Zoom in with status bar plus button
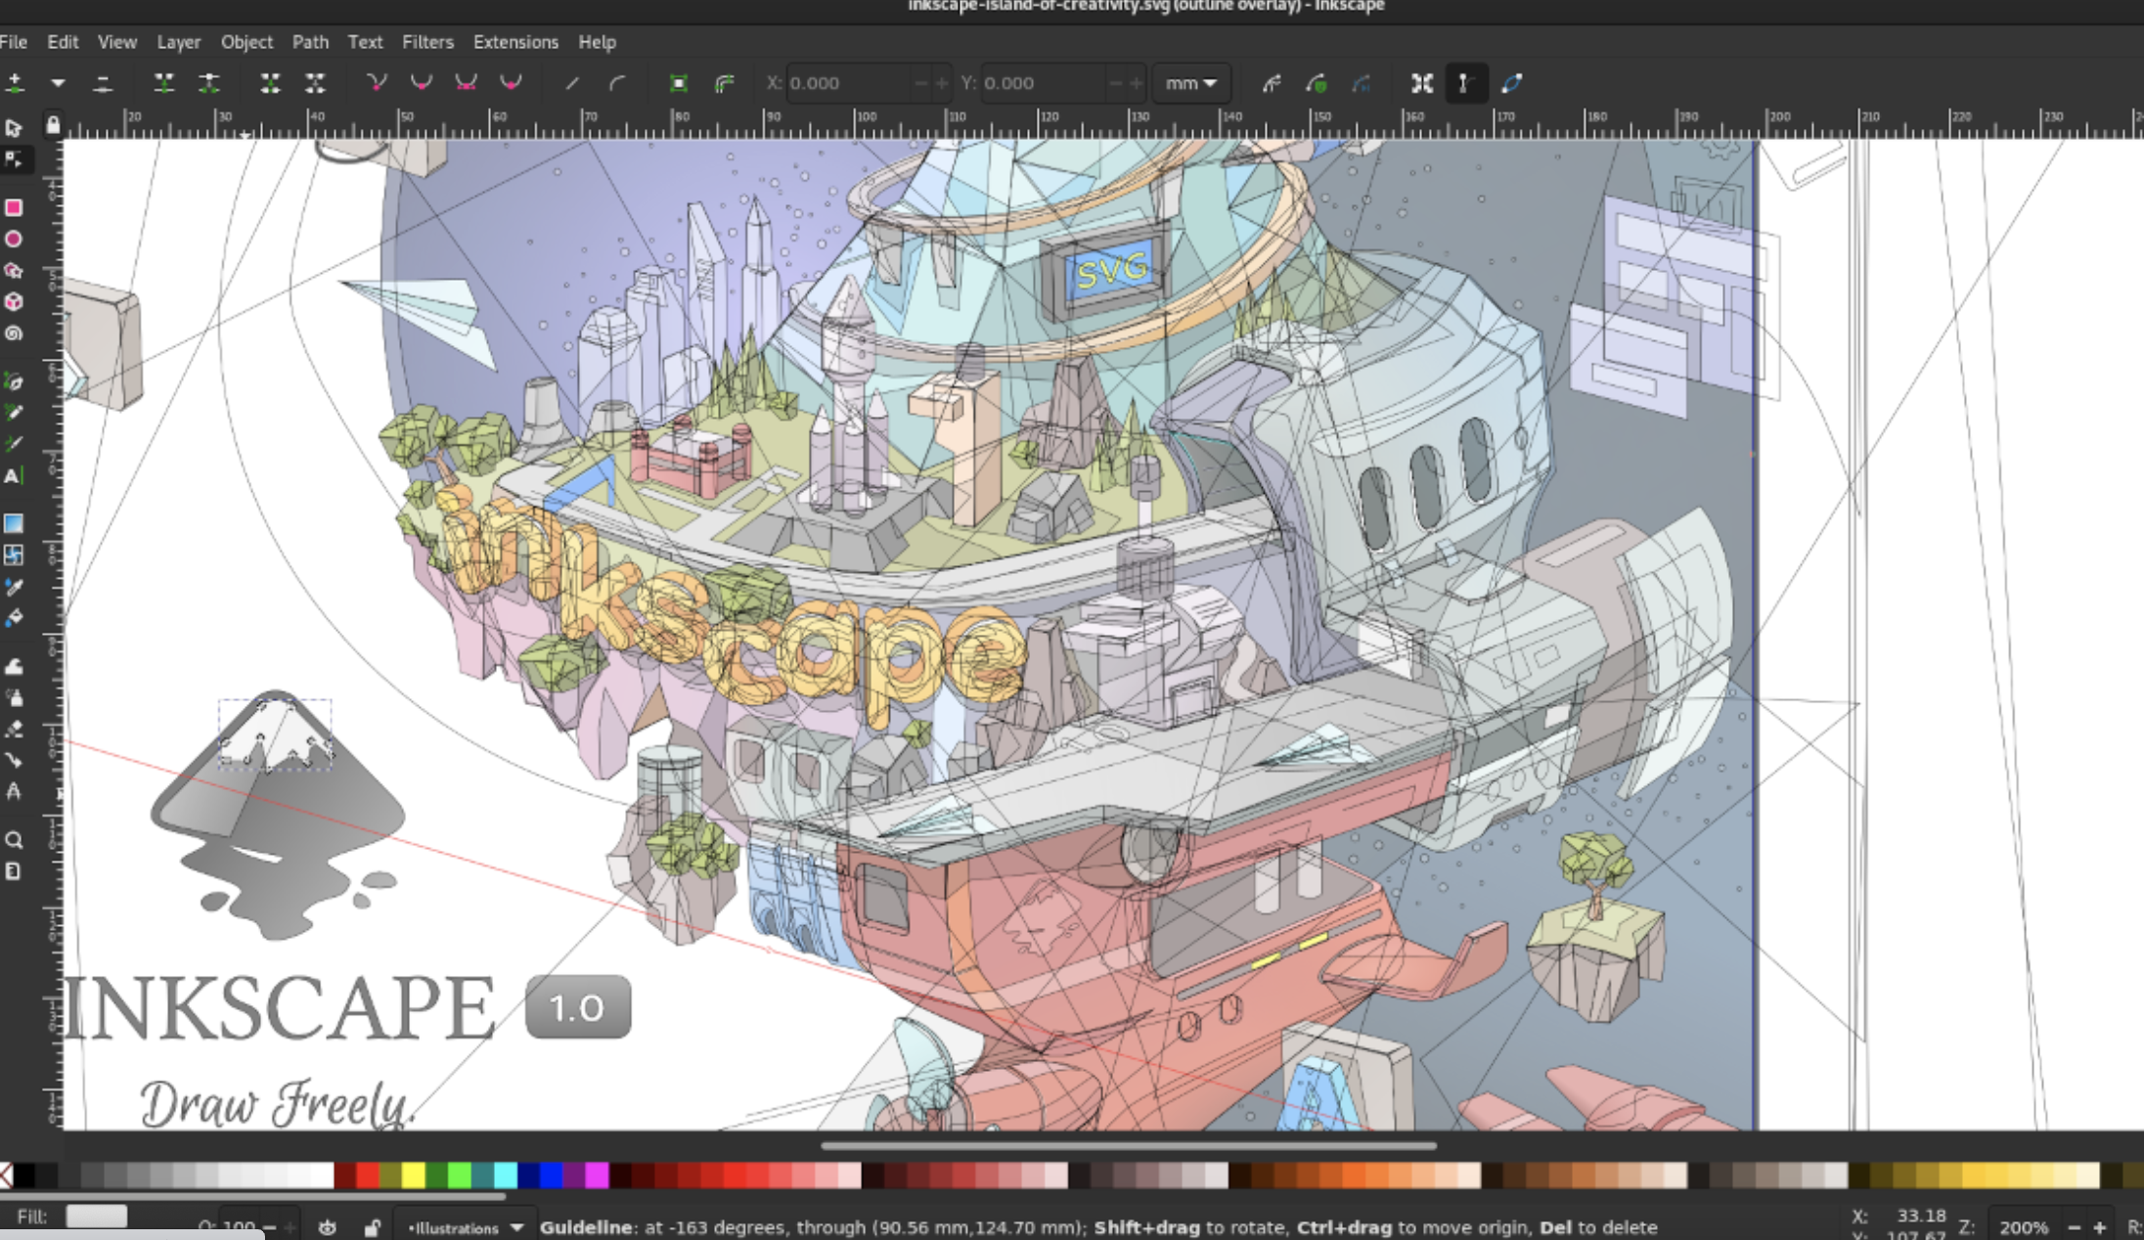Image resolution: width=2144 pixels, height=1240 pixels. pyautogui.click(x=2098, y=1227)
